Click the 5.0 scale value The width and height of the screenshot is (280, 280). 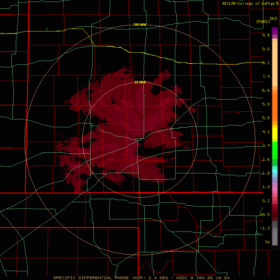(x=266, y=118)
